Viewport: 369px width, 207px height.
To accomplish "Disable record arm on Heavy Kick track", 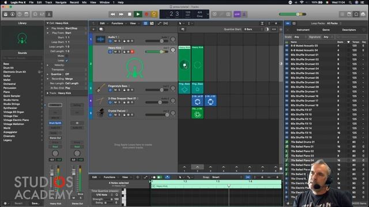I will (132, 52).
